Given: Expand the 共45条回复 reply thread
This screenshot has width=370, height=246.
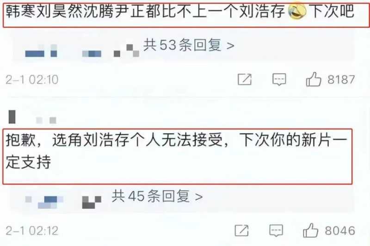Looking at the screenshot, I should (157, 196).
